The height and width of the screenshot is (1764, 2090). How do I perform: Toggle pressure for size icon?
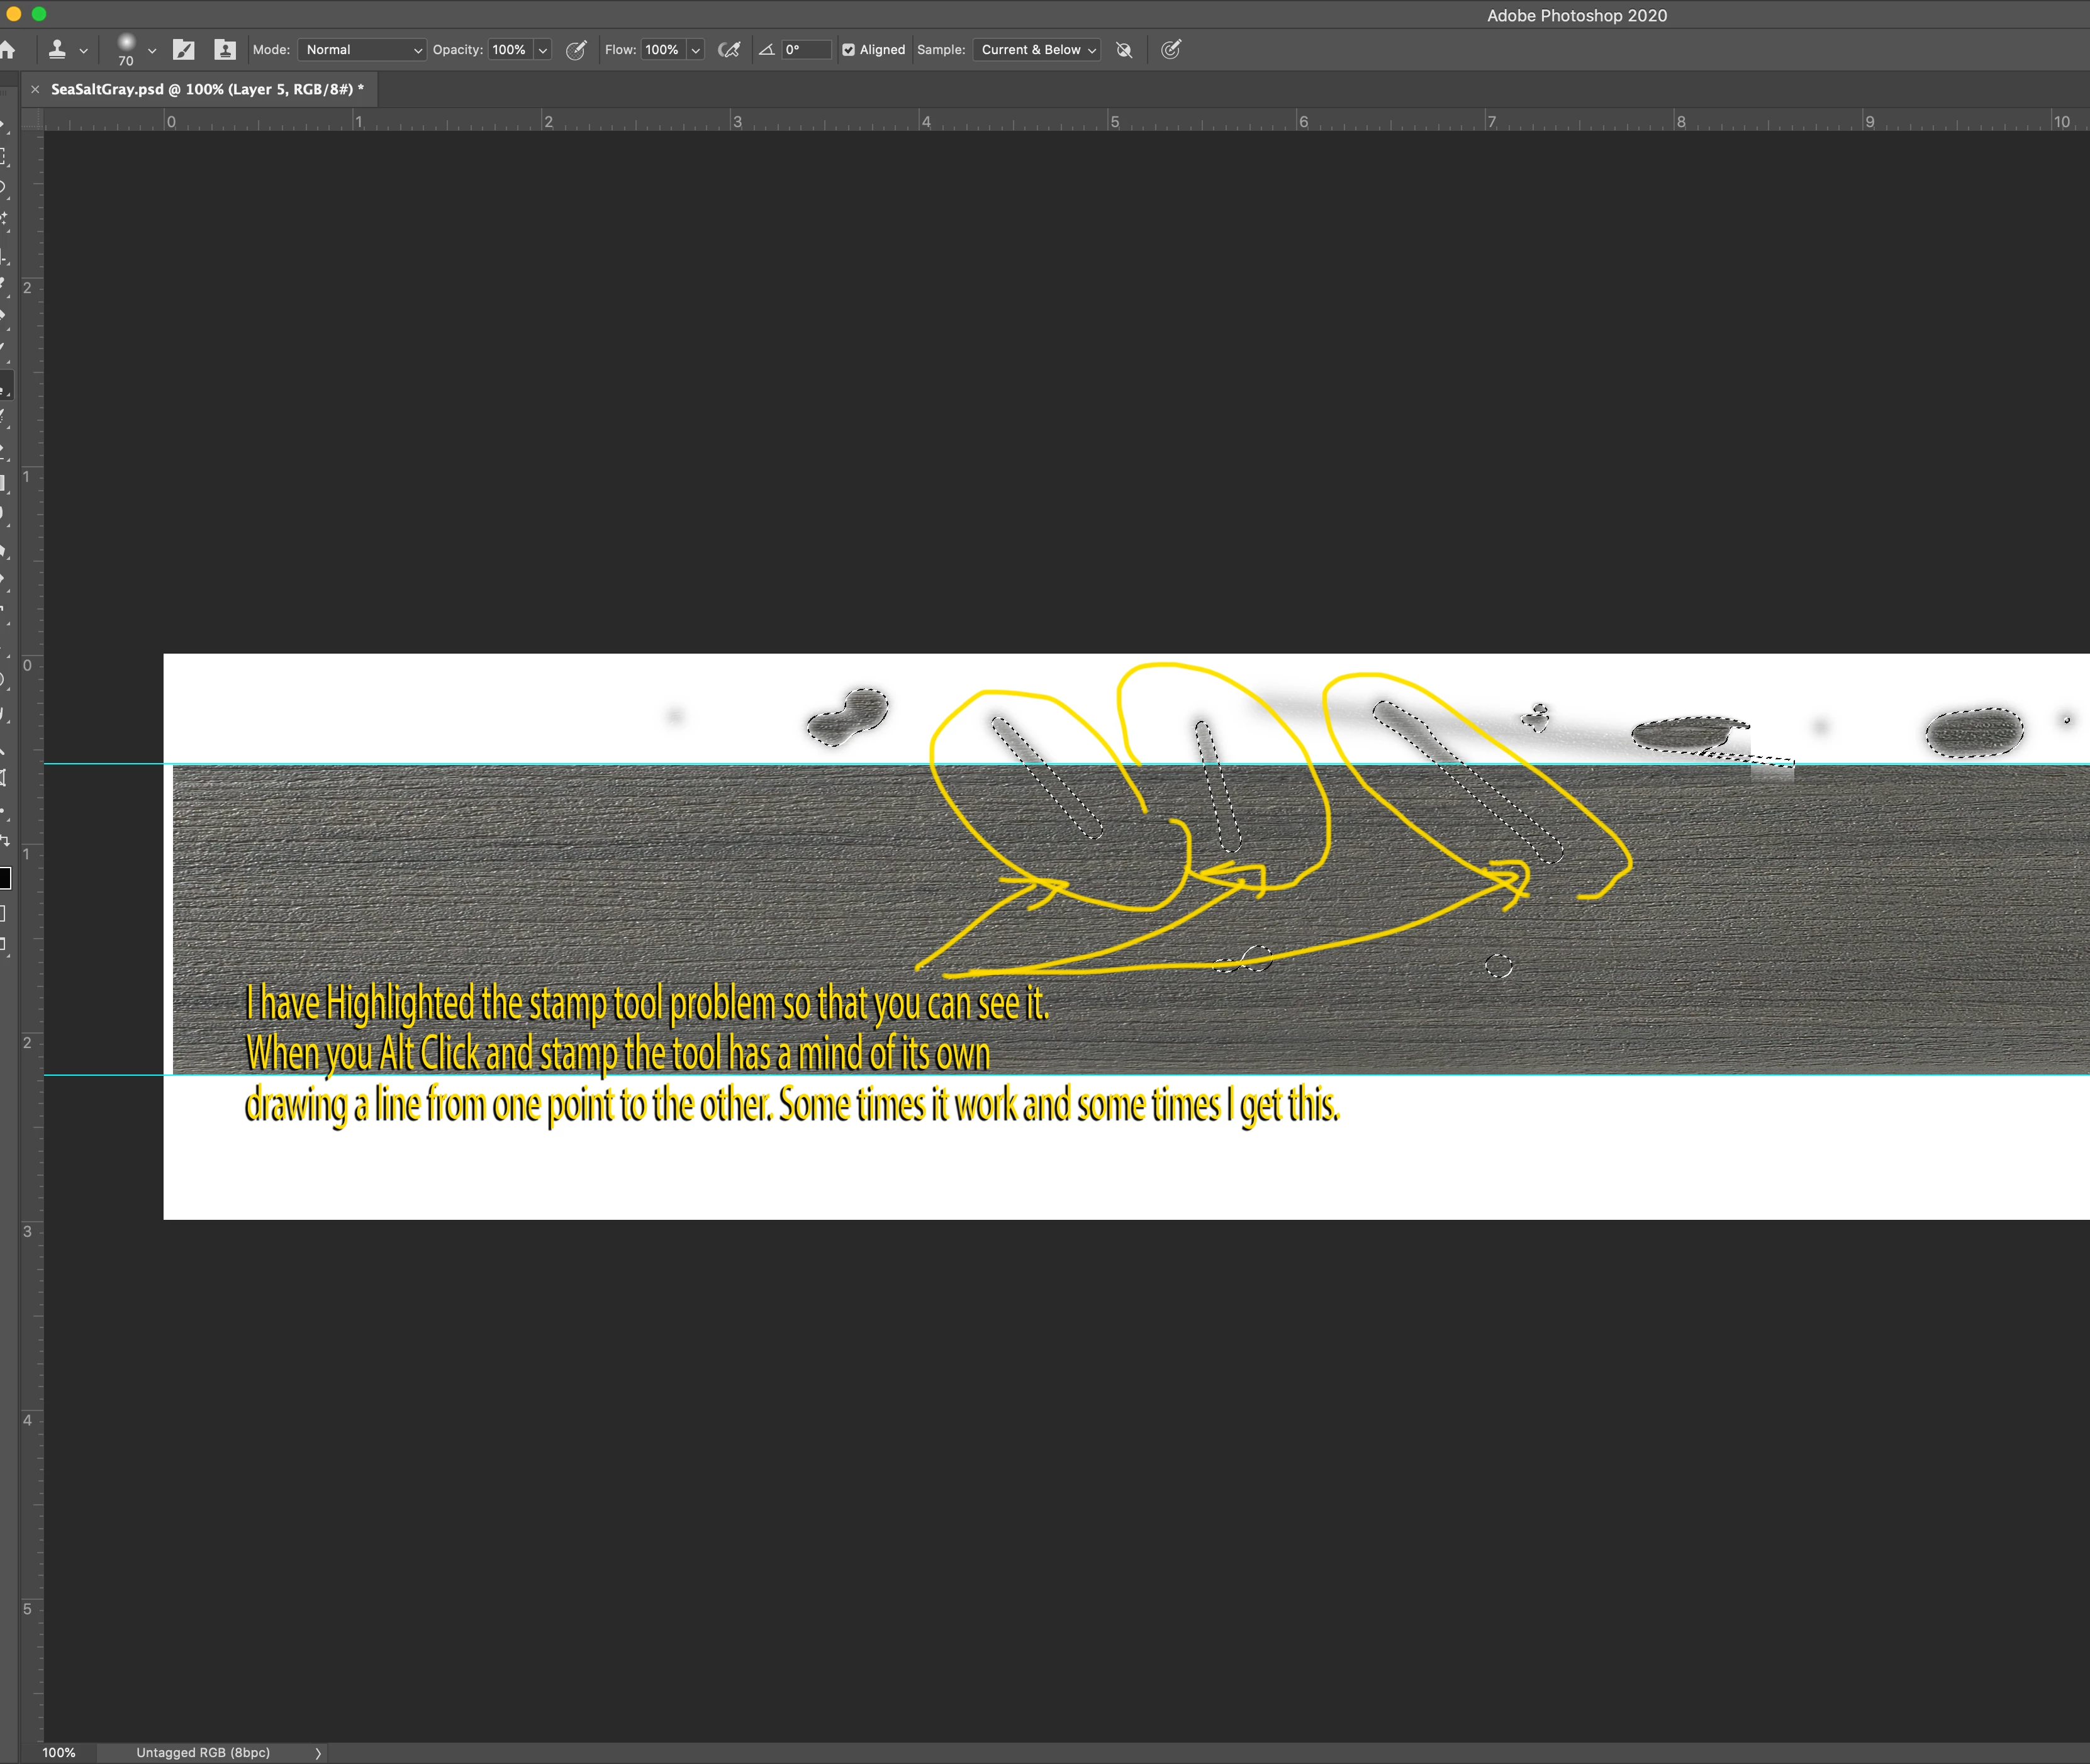point(1171,50)
